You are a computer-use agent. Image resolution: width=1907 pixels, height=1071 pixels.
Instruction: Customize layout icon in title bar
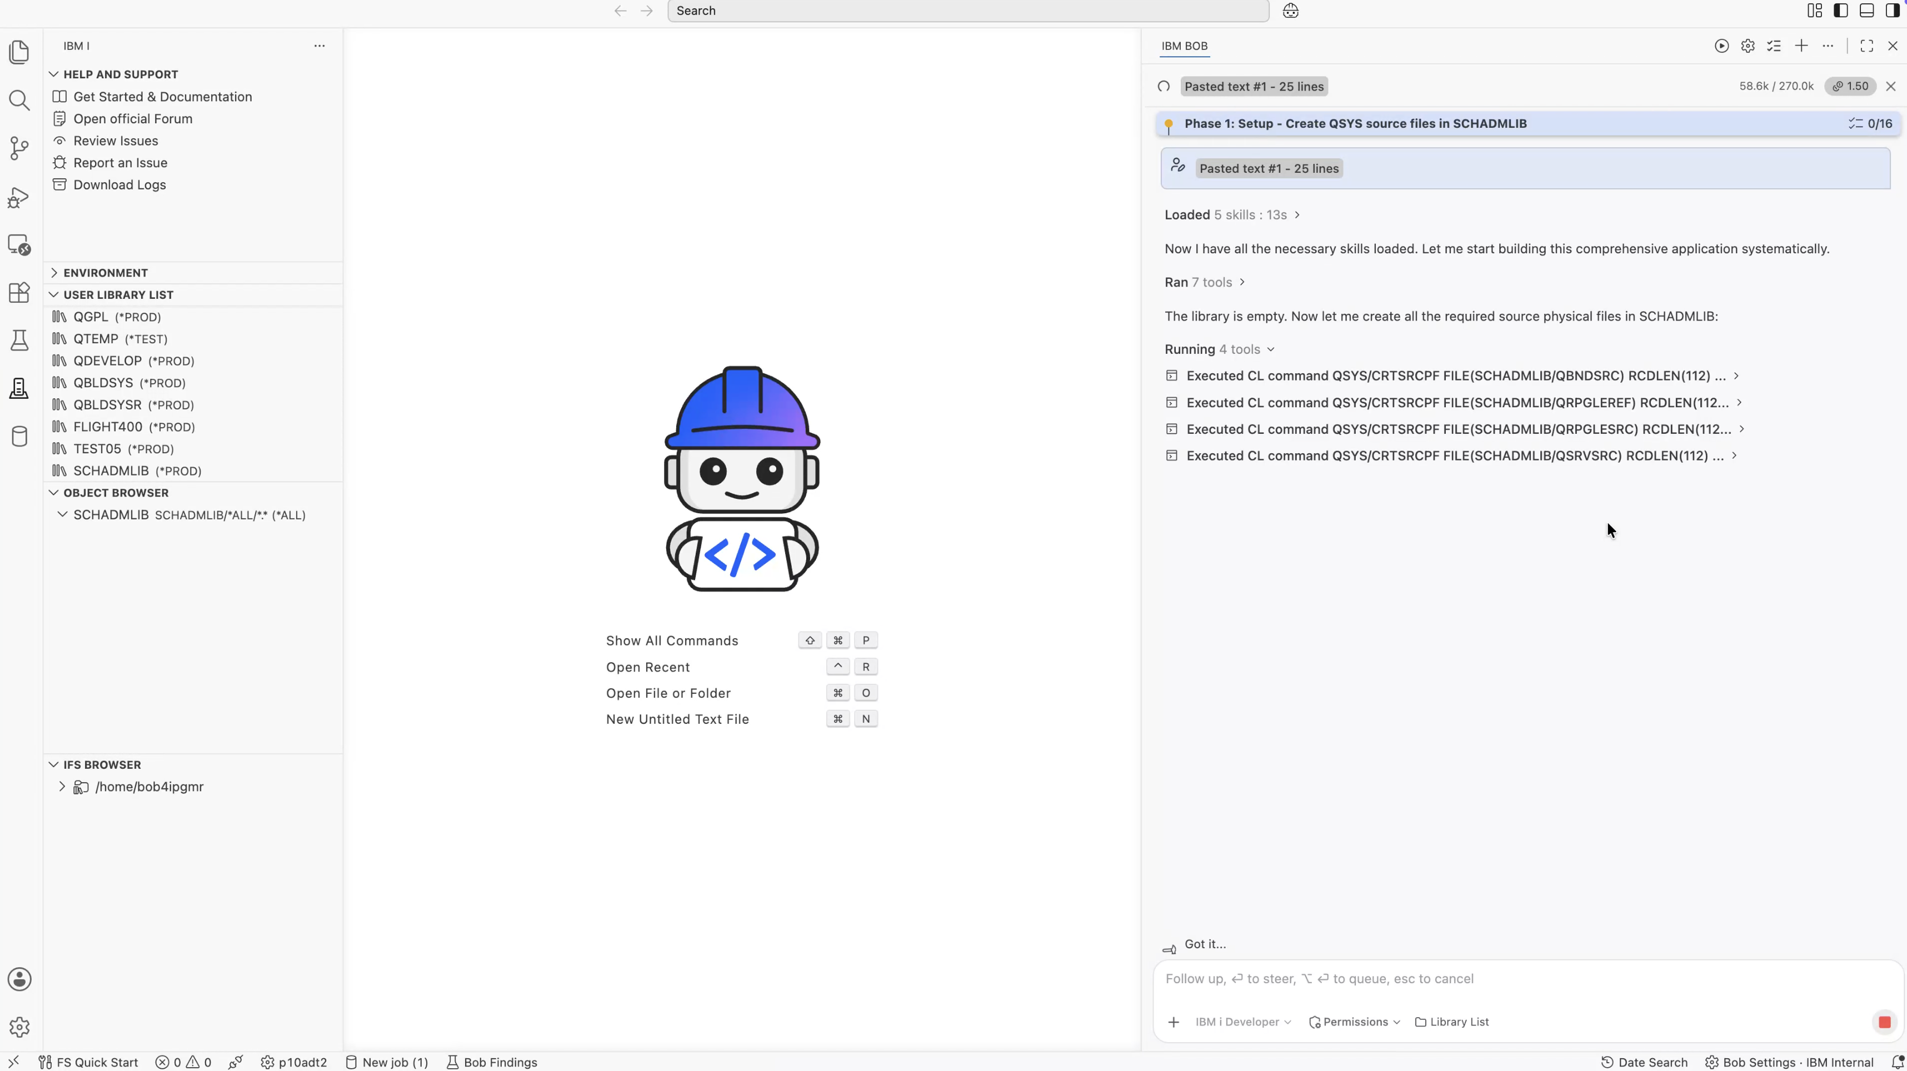pyautogui.click(x=1814, y=11)
